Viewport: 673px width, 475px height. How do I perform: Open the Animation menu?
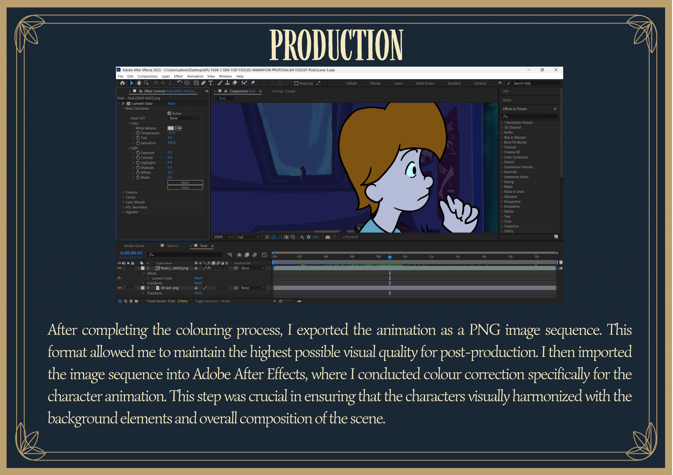[195, 76]
